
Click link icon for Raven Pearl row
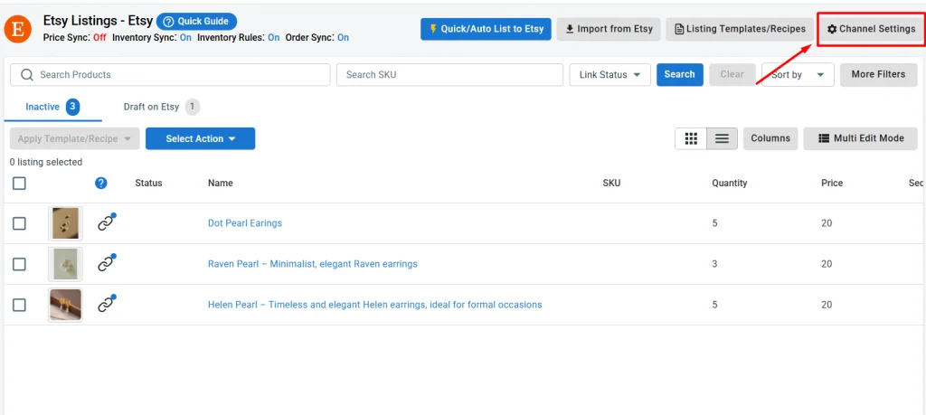(106, 264)
